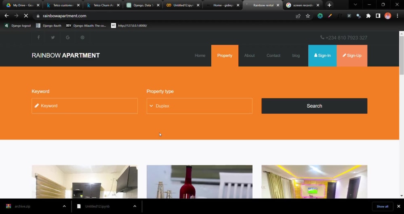Click the RAINBOW APARTMENT logo
404x214 pixels.
pos(66,56)
